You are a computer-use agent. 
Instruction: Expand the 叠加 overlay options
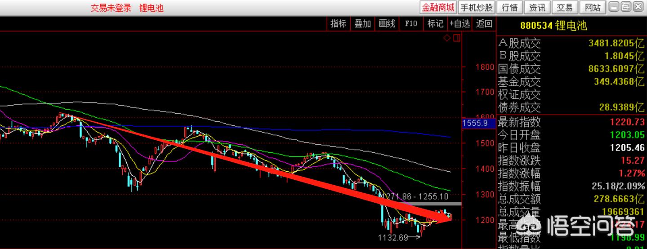362,24
